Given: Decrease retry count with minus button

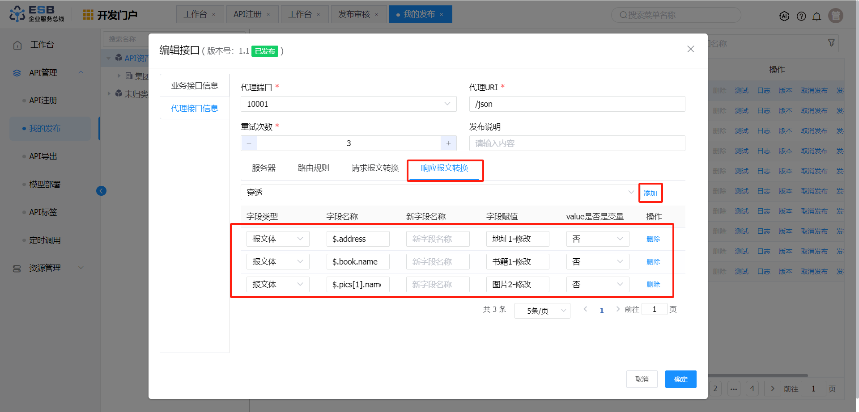Looking at the screenshot, I should pyautogui.click(x=249, y=143).
